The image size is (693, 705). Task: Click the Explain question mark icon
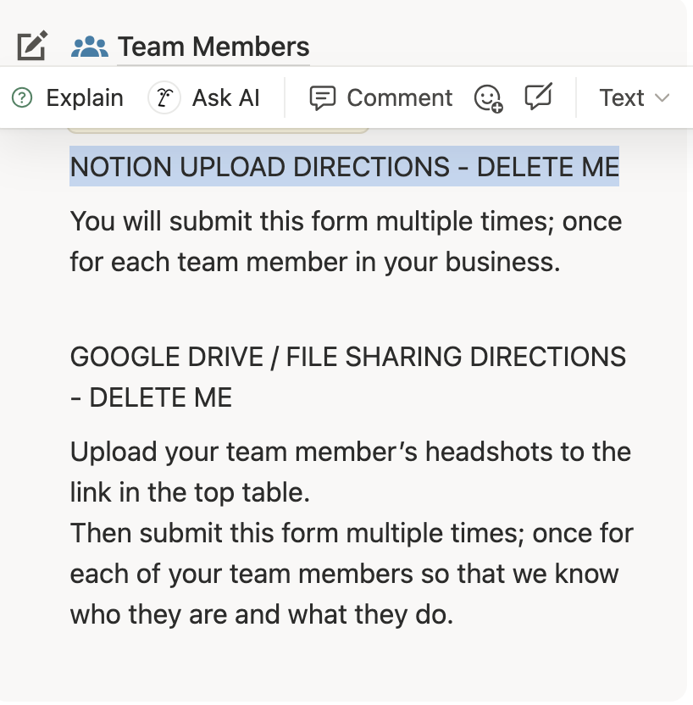pos(23,98)
